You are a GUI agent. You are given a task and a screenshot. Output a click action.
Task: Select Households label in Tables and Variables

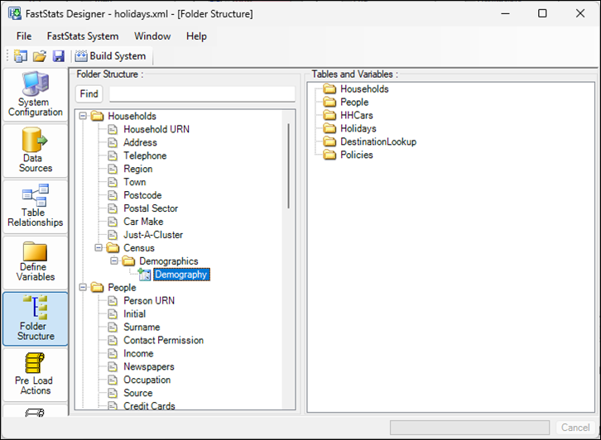[364, 88]
